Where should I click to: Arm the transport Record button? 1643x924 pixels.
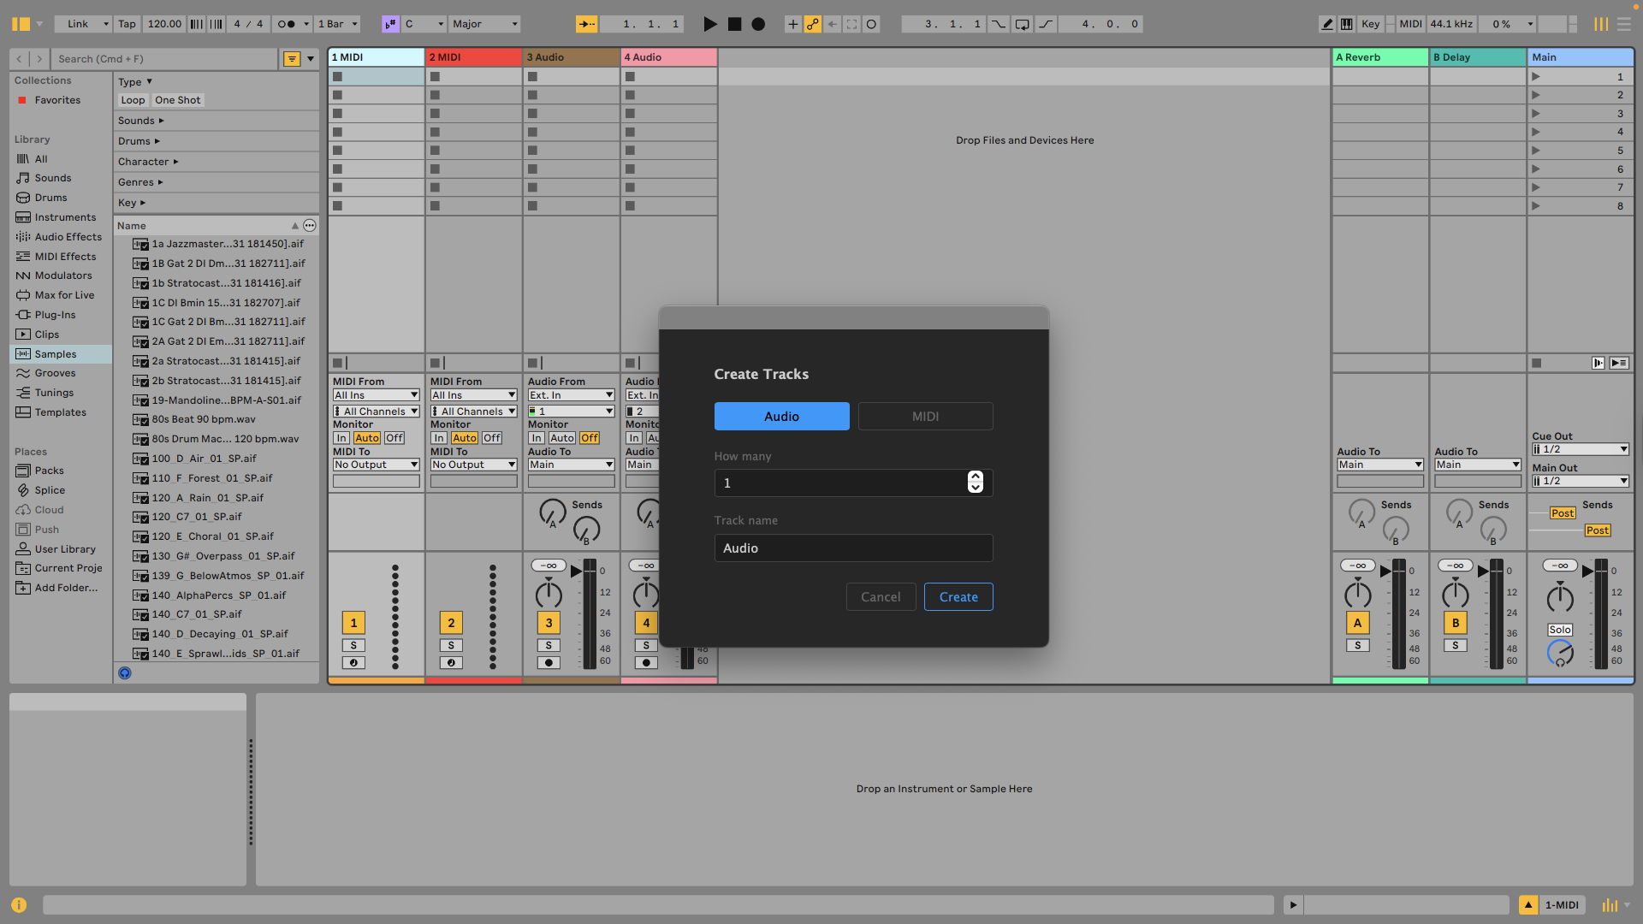pos(758,24)
